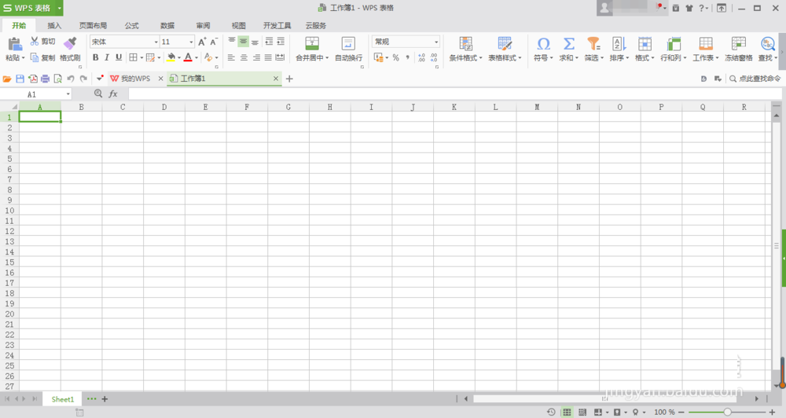Viewport: 786px width, 418px height.
Task: Toggle Underline formatting
Action: tap(119, 57)
